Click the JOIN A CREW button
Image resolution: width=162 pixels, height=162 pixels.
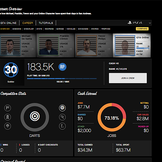coord(128,78)
